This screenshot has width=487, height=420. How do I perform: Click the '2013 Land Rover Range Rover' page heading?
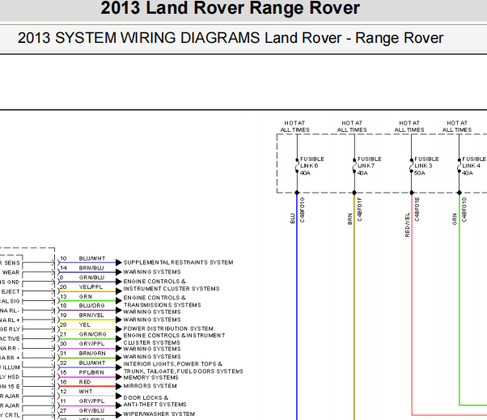tap(230, 7)
